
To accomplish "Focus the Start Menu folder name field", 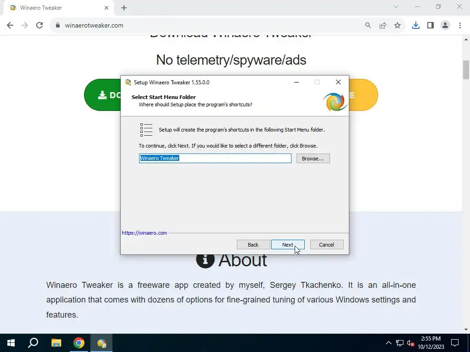I will 215,158.
